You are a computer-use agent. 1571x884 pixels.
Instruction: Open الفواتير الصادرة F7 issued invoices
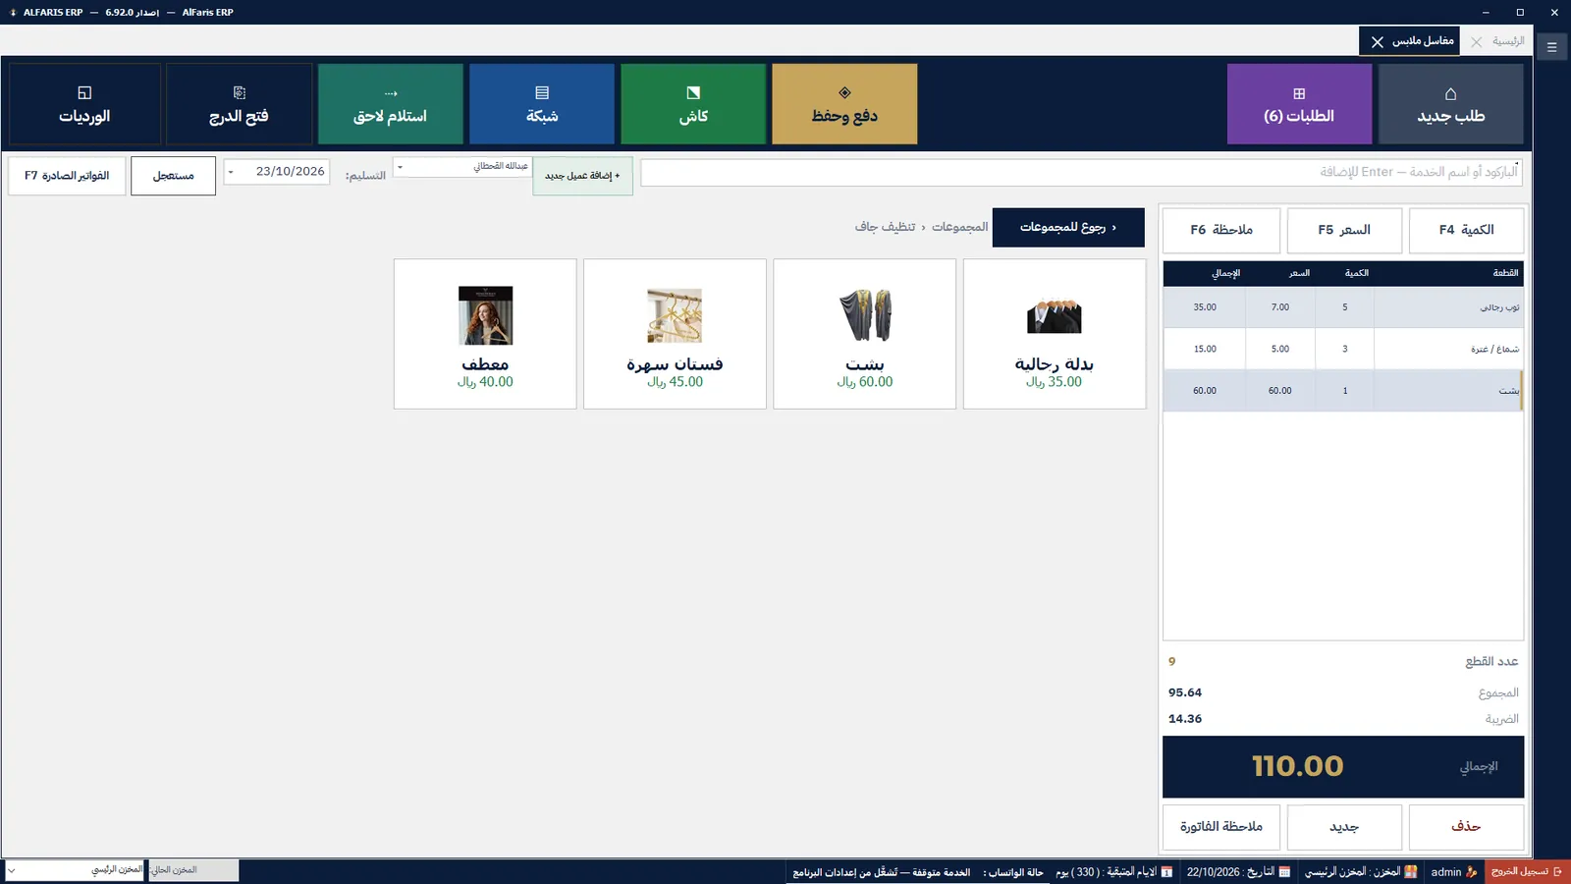67,176
